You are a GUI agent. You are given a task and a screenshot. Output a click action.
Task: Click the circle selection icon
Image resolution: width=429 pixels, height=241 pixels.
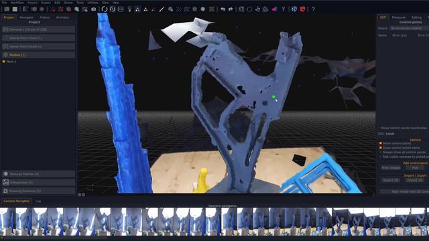click(x=249, y=9)
